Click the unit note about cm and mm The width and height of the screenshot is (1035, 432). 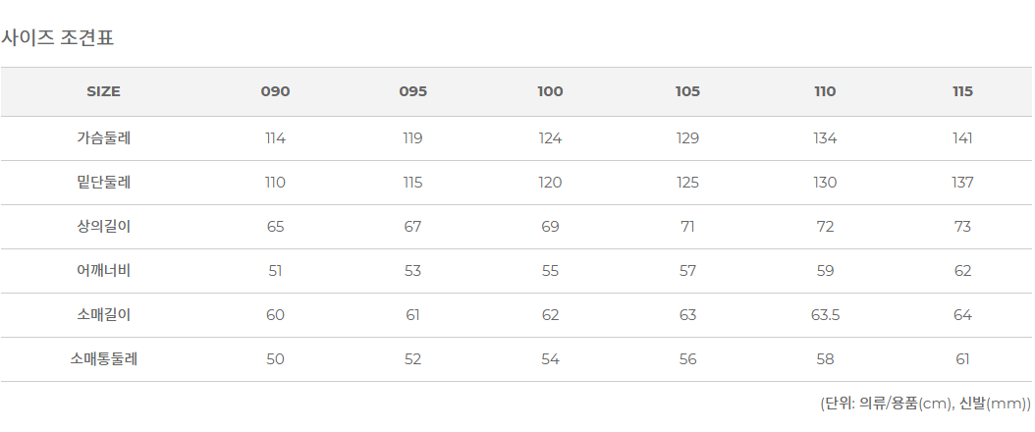[925, 404]
